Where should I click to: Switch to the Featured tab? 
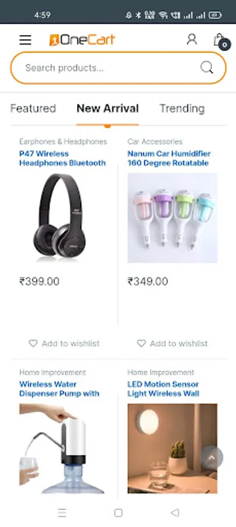point(33,108)
